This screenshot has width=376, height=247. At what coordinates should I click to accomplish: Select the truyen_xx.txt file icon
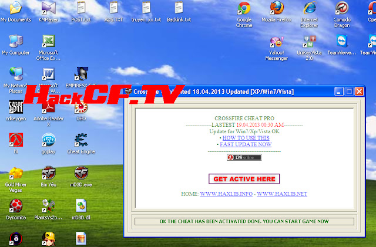(x=146, y=12)
